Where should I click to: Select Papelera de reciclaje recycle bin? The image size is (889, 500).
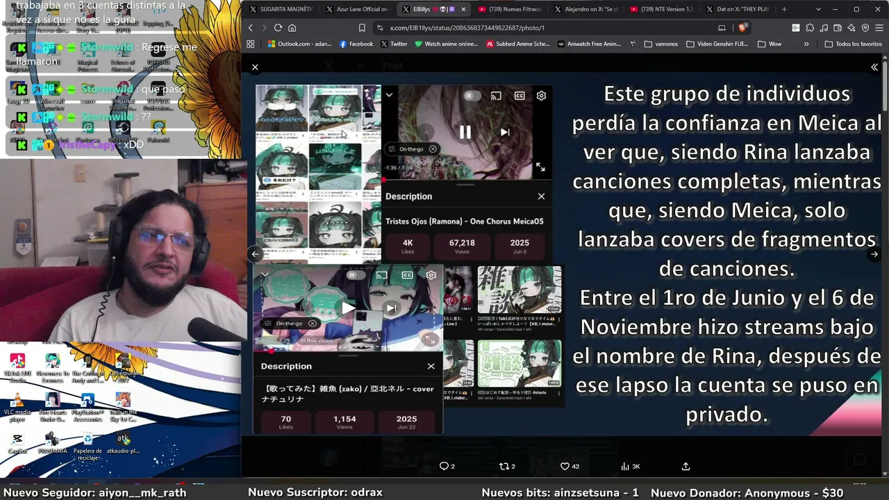(88, 447)
